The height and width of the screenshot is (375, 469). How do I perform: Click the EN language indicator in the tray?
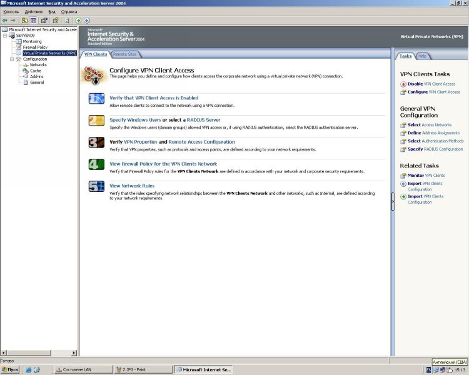coord(428,370)
